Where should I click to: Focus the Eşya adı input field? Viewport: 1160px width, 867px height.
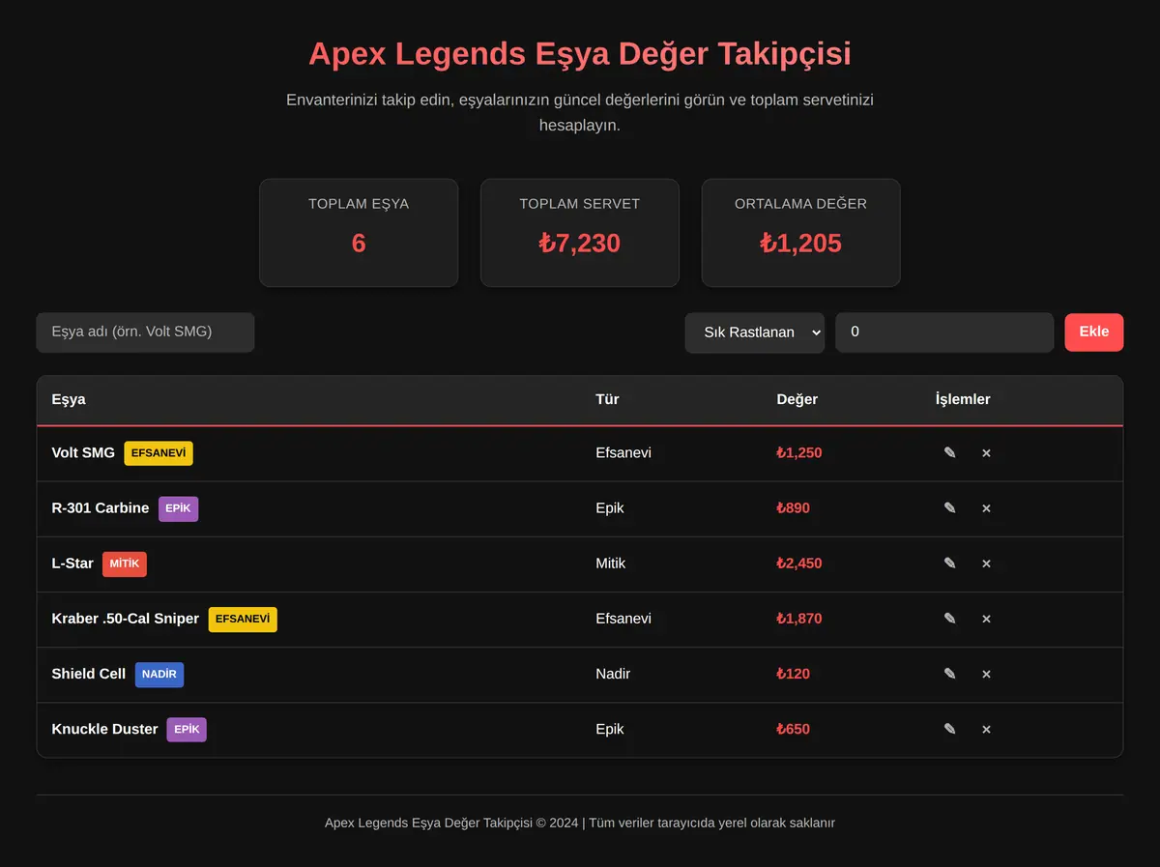tap(145, 332)
